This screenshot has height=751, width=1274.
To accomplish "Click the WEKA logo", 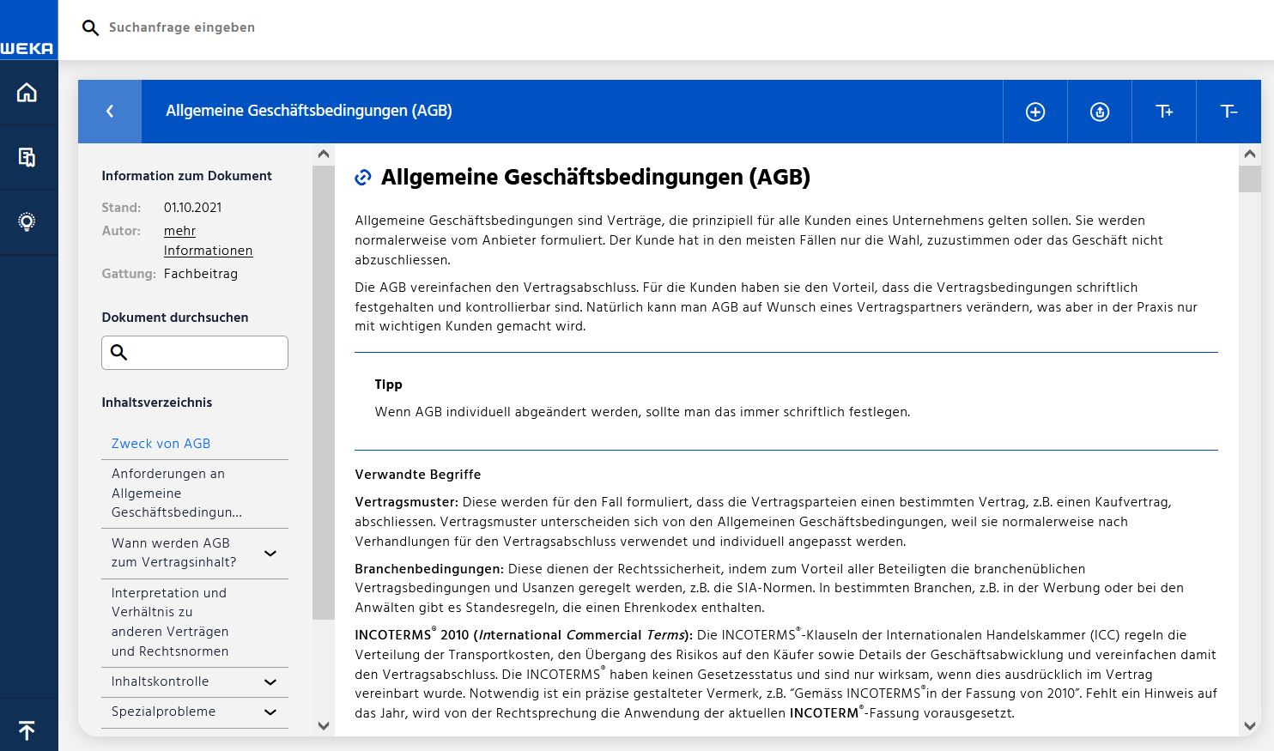I will coord(27,48).
